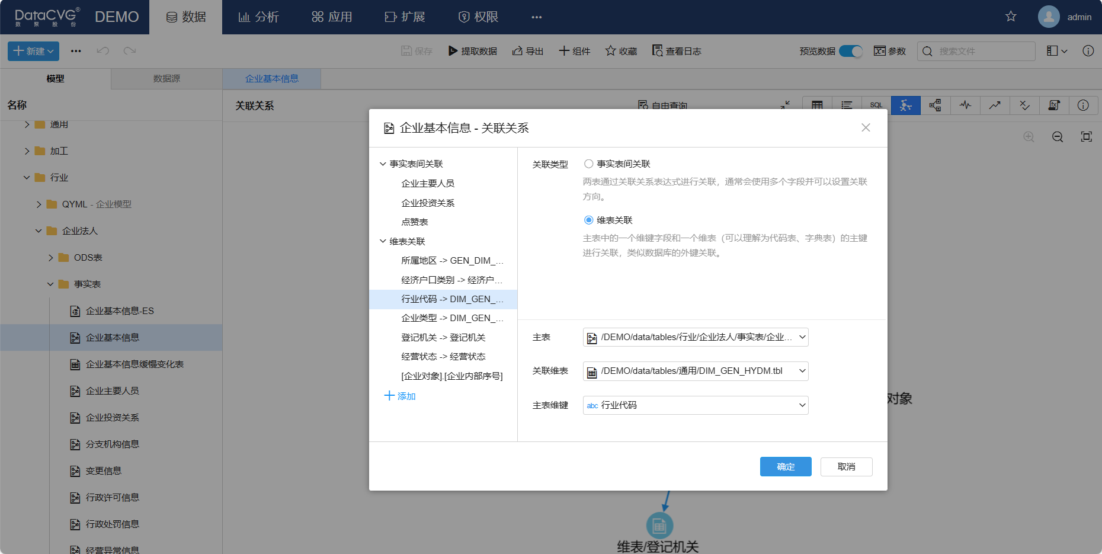Open the fx script formula icon

1054,105
